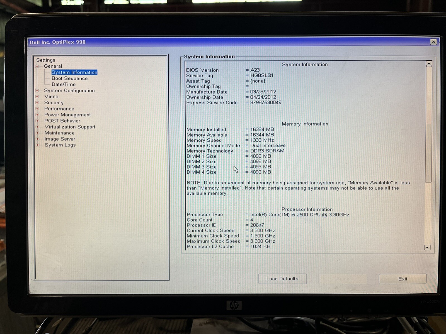Click the Manufacture Date 03/26/2012
Image resolution: width=446 pixels, height=334 pixels.
tap(263, 92)
